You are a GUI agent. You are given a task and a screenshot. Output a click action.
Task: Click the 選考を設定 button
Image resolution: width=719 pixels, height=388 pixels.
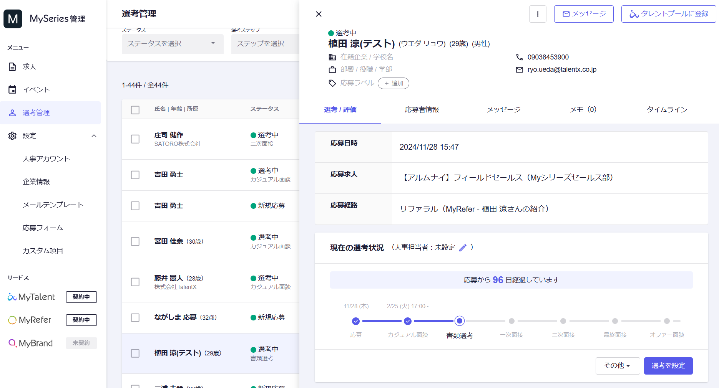pyautogui.click(x=668, y=366)
